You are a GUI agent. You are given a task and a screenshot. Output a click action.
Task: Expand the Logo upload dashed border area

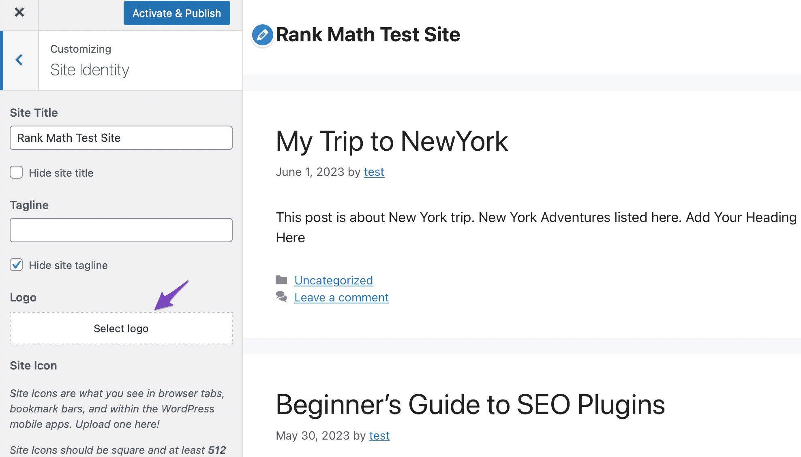121,328
